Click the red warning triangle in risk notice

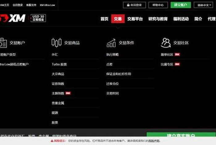(52, 141)
